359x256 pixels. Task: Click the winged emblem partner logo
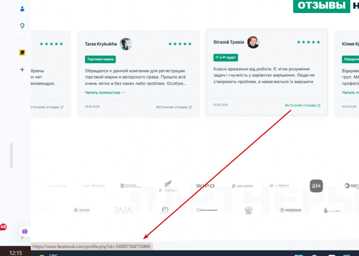(x=168, y=186)
